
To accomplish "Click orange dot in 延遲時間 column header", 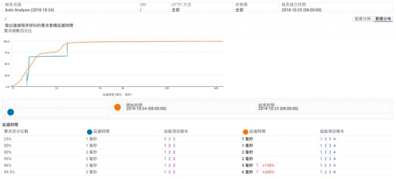I will 246,132.
